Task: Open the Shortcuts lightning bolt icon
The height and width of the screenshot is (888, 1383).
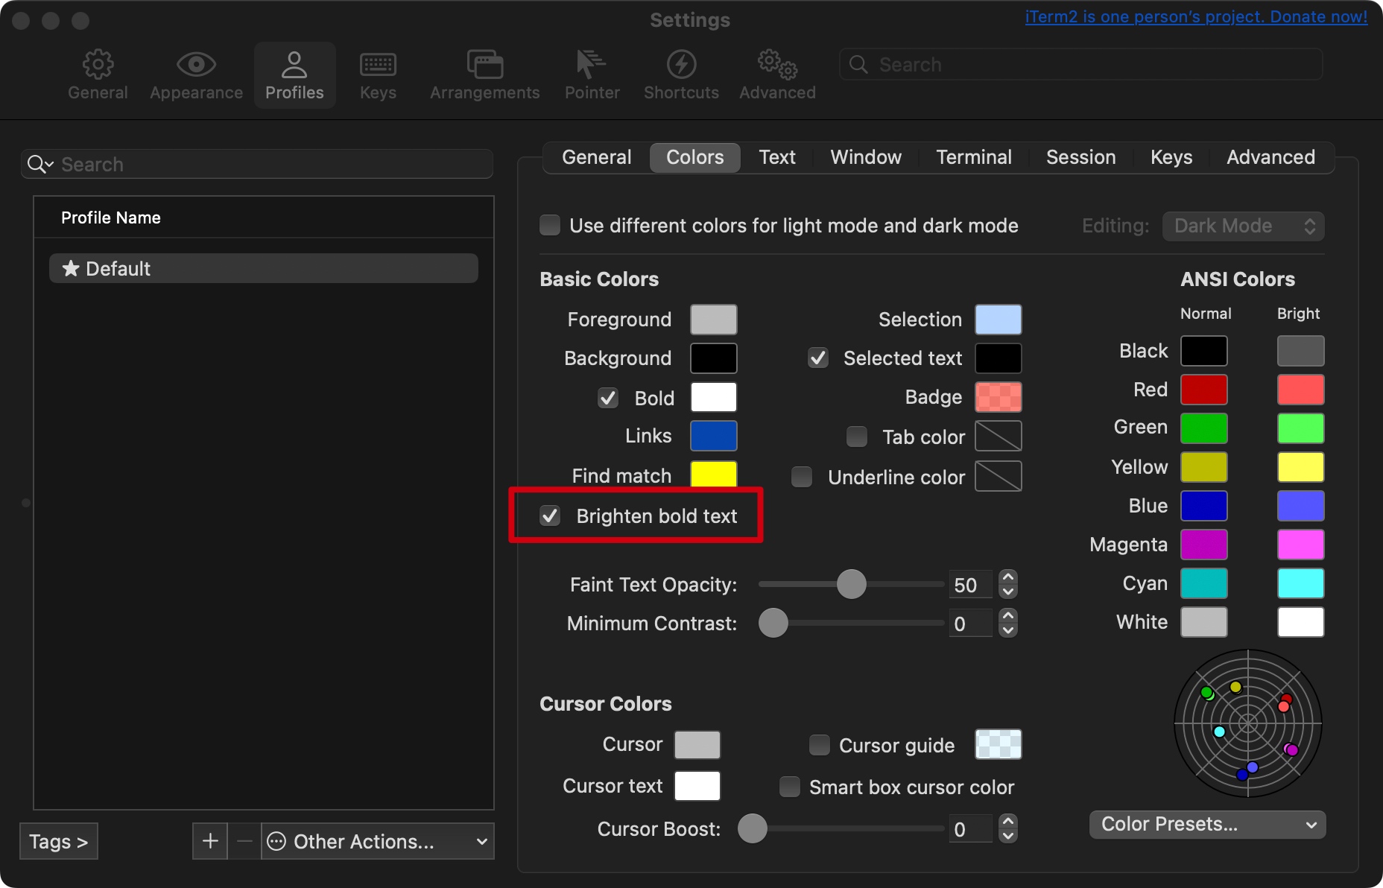Action: point(681,65)
